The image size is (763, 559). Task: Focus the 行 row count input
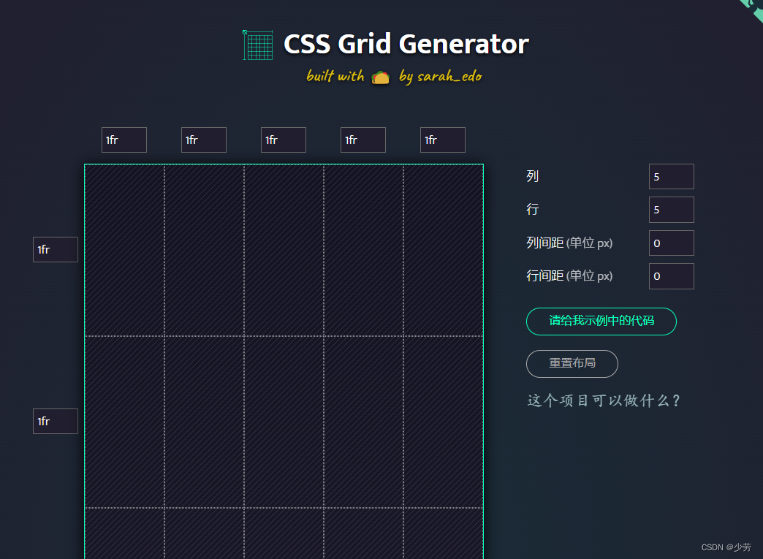coord(672,210)
